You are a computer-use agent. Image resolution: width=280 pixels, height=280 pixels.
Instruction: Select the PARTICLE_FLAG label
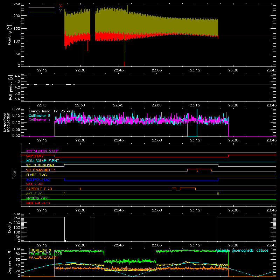[39, 189]
